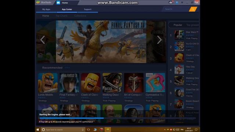Open GravTire 3D icon in Popular list
Viewport: 235px width, 132px height.
[179, 92]
